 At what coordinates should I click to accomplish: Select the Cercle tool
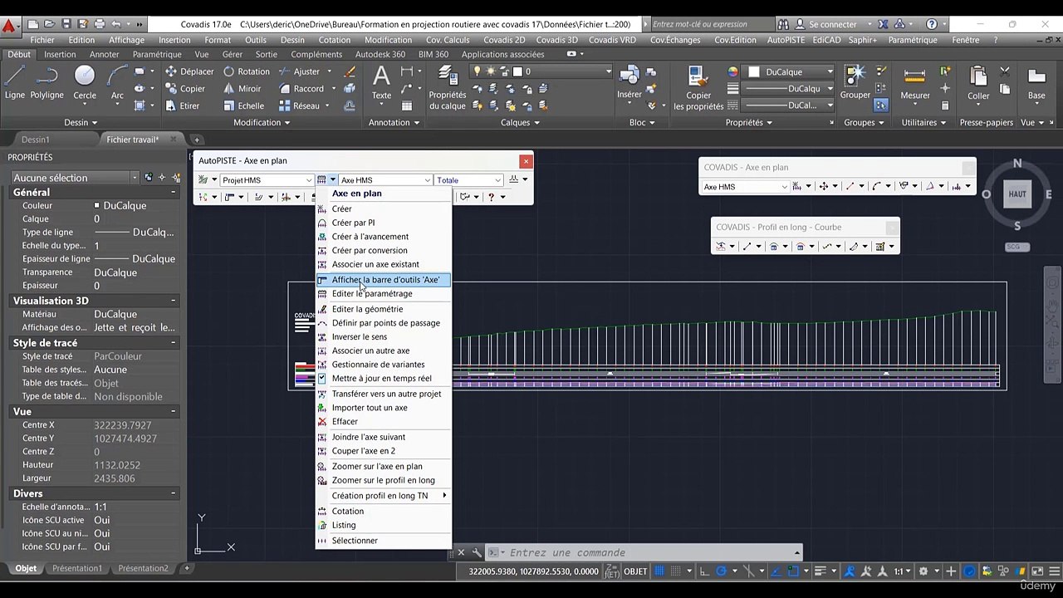pos(85,84)
